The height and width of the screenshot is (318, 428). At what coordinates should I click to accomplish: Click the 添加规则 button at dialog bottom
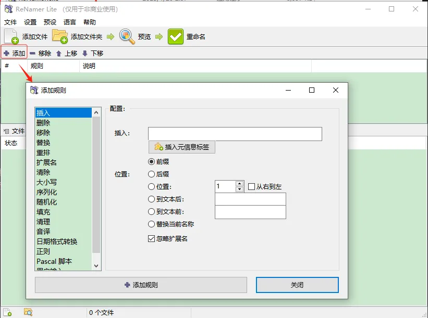[x=141, y=285]
